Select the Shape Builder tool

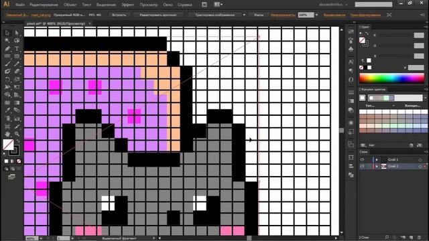(7, 95)
